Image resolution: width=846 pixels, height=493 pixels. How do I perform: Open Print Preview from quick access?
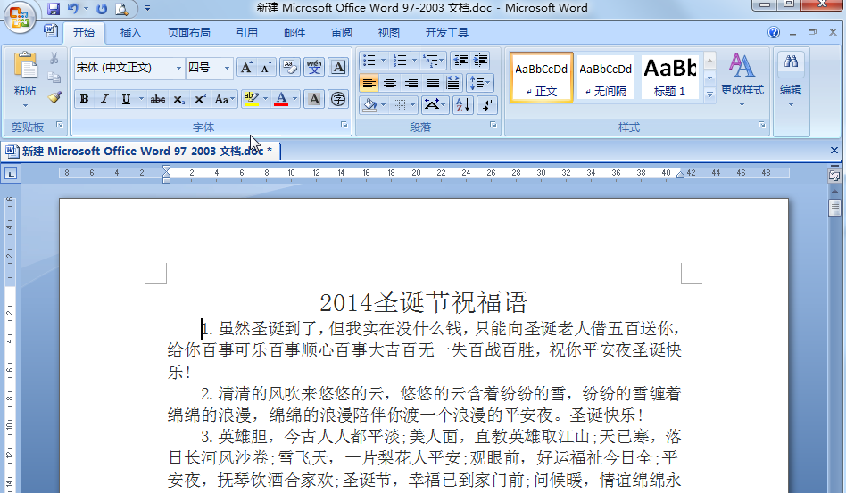[x=122, y=9]
